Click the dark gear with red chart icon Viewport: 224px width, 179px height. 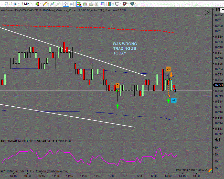coord(125,4)
